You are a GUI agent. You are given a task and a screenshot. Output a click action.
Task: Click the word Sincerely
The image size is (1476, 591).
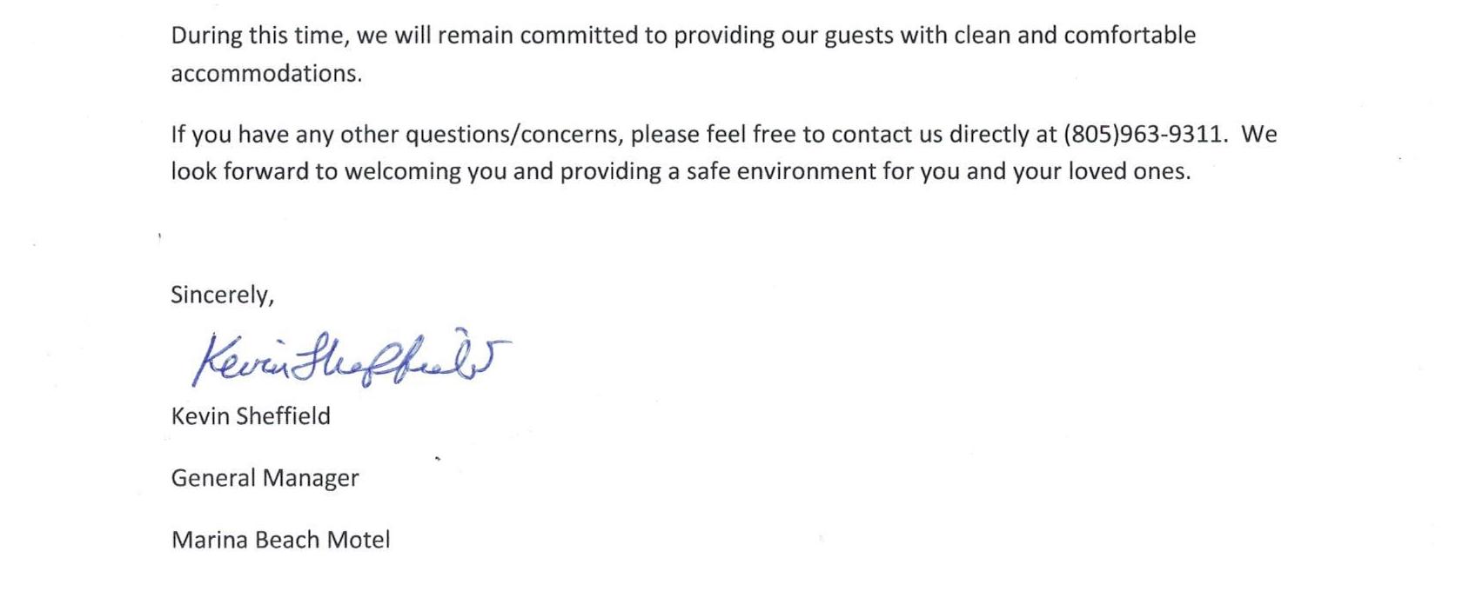[222, 295]
